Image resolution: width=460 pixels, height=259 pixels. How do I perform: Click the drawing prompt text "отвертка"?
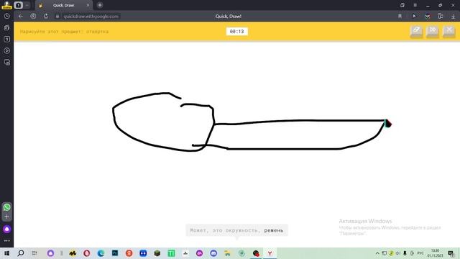point(98,32)
